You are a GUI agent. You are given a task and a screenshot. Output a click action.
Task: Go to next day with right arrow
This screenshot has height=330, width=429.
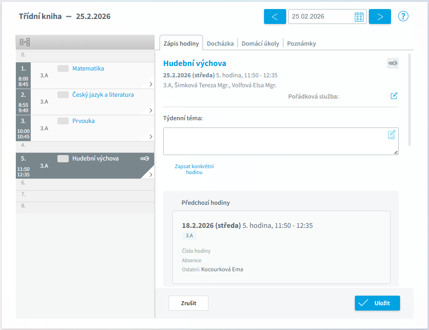coord(380,17)
